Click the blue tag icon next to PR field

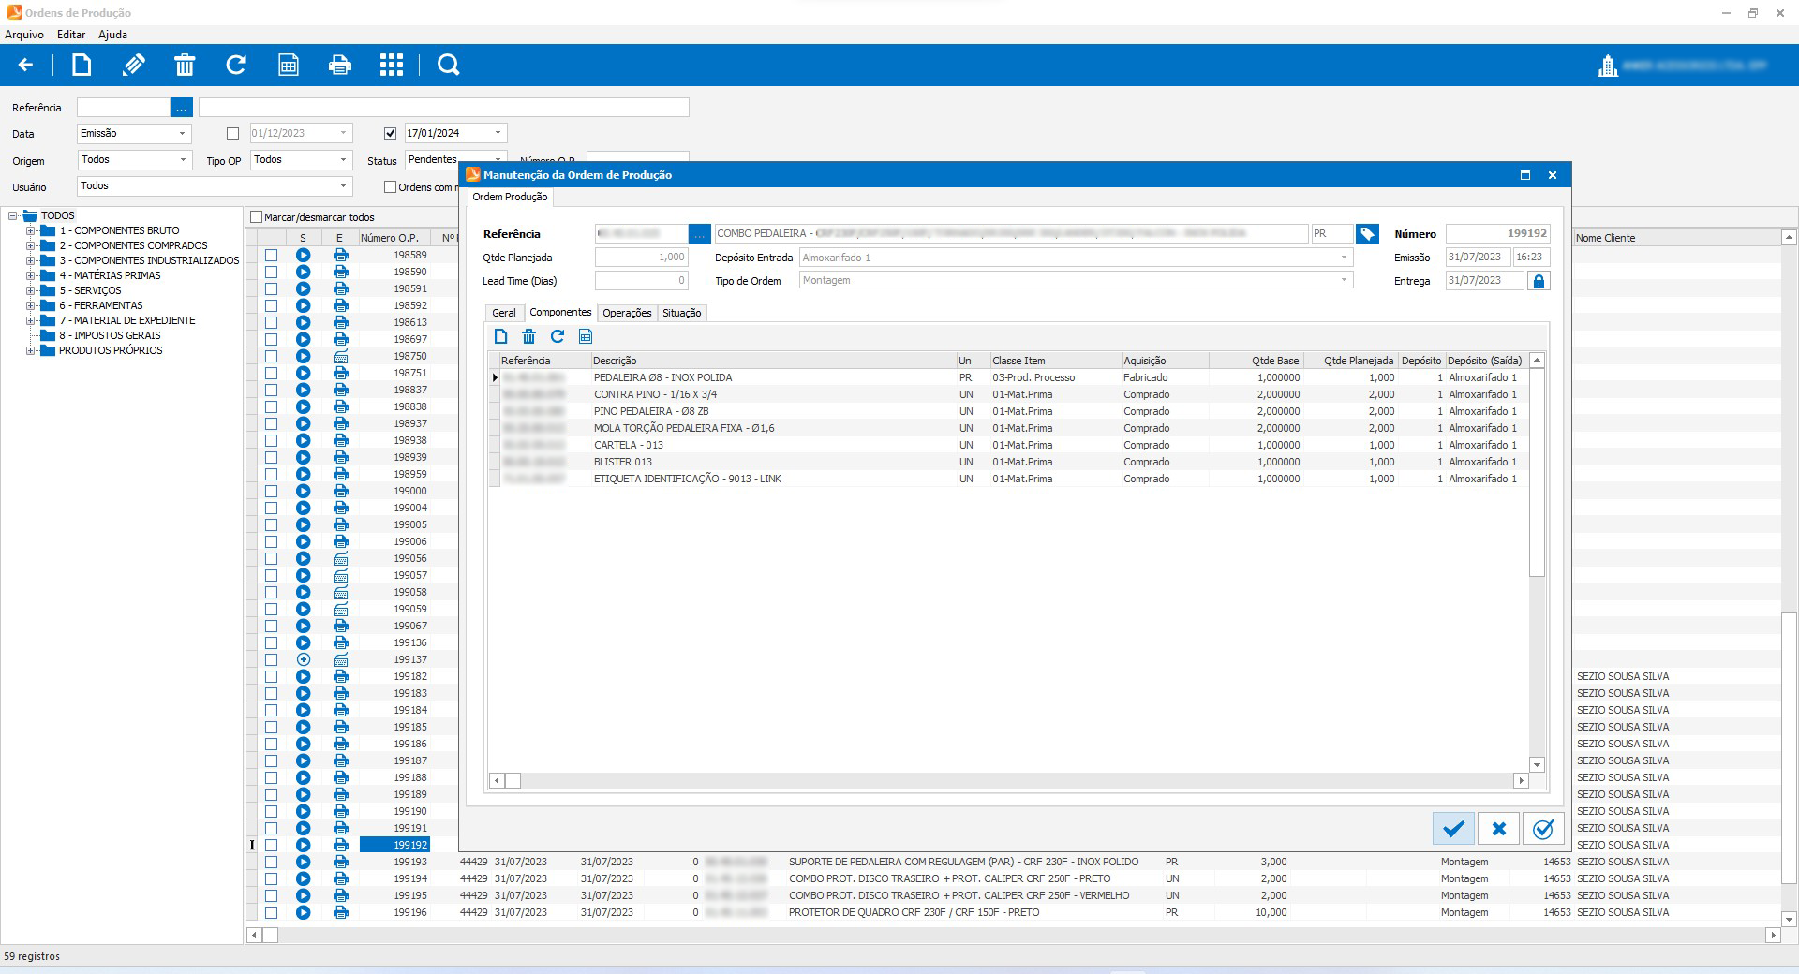pos(1367,233)
